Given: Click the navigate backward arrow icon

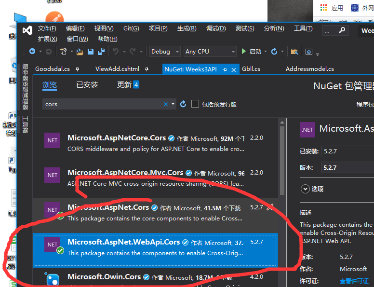Looking at the screenshot, I should pos(32,51).
